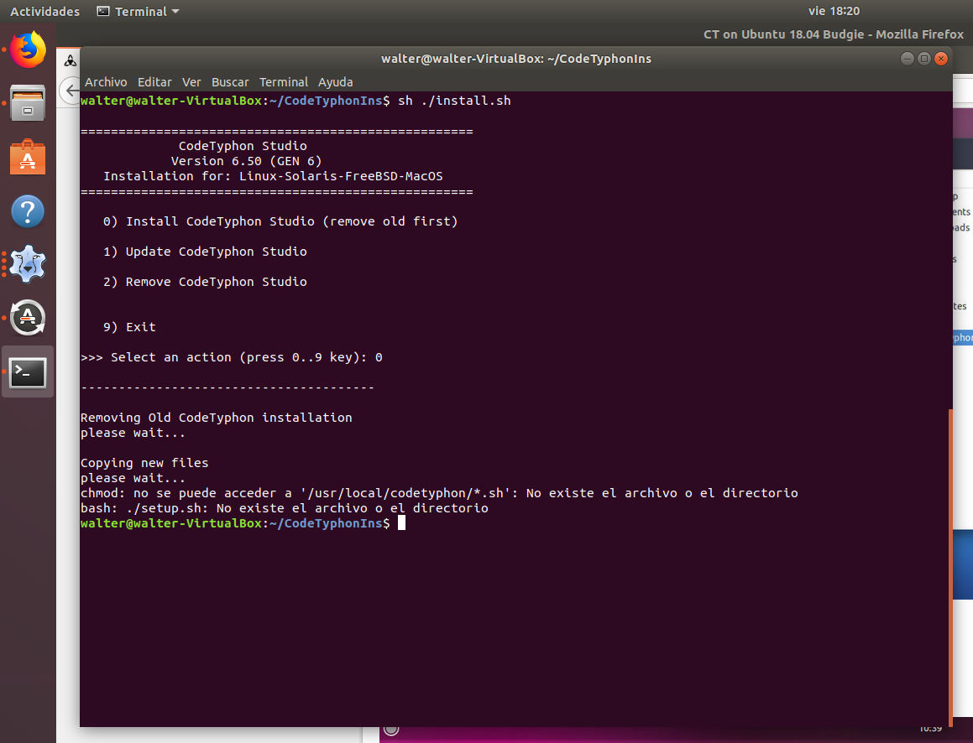This screenshot has width=973, height=743.
Task: Maximize the terminal window
Action: point(924,58)
